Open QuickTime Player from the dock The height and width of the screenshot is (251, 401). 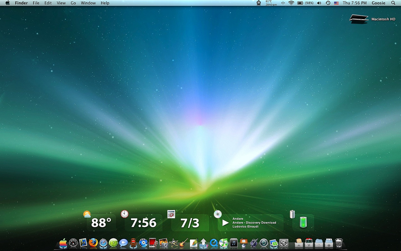(213, 243)
